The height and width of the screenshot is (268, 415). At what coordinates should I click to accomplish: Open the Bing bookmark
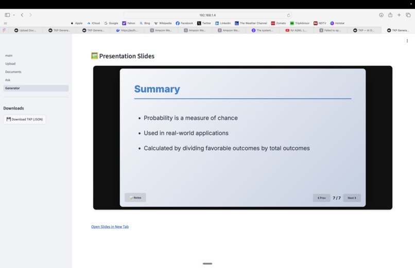click(145, 23)
